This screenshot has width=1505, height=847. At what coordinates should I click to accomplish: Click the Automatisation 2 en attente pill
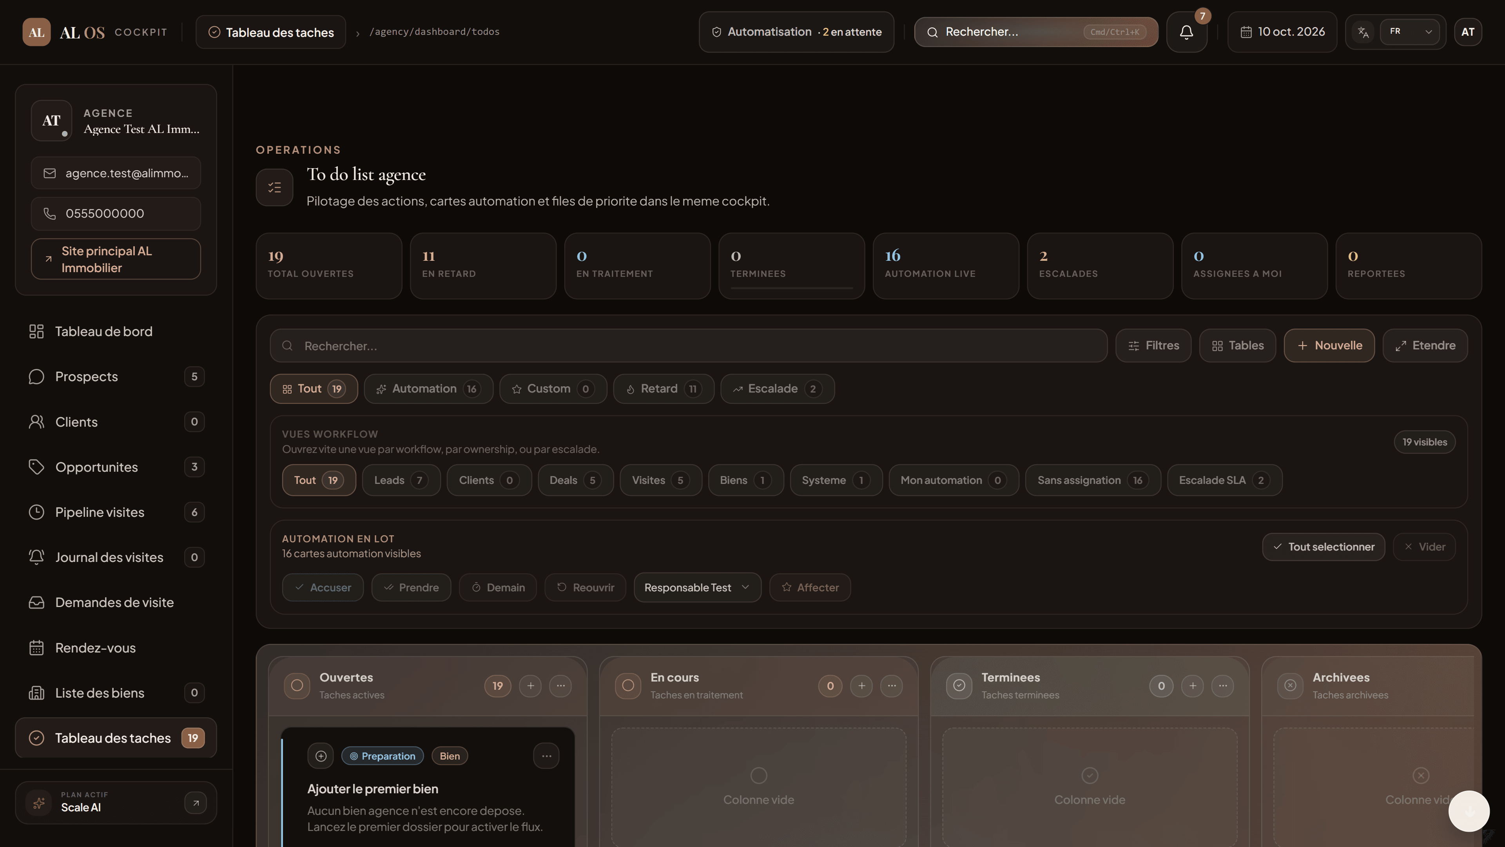coord(796,32)
